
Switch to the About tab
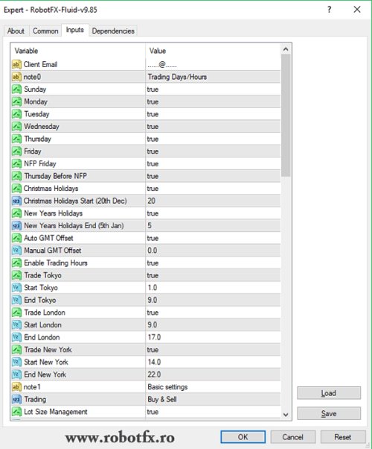pyautogui.click(x=16, y=31)
